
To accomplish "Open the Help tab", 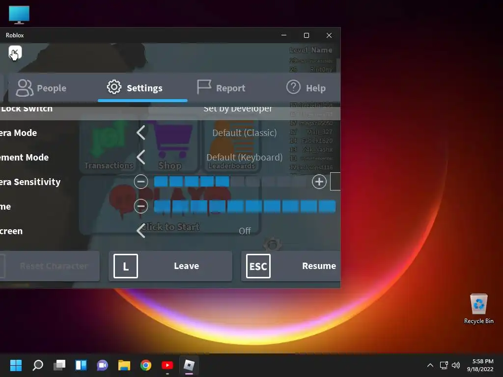I will coord(306,88).
